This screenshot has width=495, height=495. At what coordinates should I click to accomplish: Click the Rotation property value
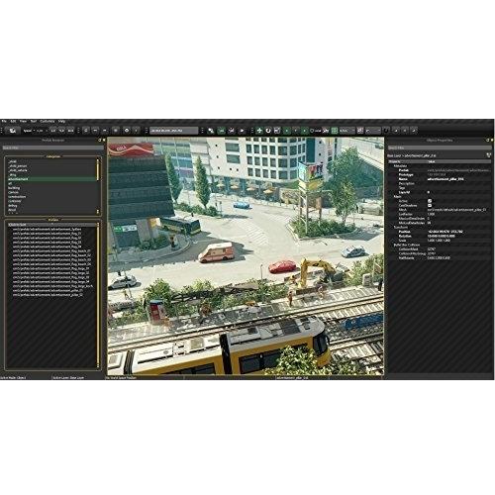coord(441,236)
